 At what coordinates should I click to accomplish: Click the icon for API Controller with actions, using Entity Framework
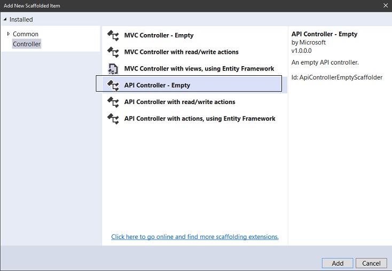pyautogui.click(x=113, y=118)
